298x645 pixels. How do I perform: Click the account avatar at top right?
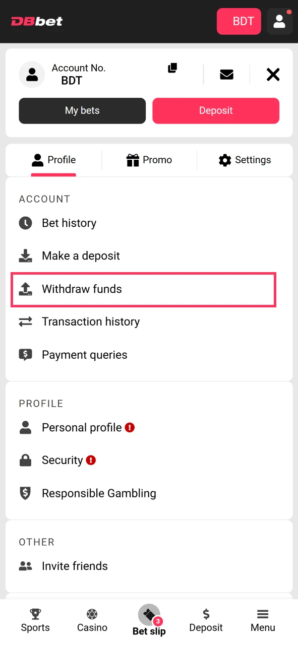pyautogui.click(x=279, y=21)
